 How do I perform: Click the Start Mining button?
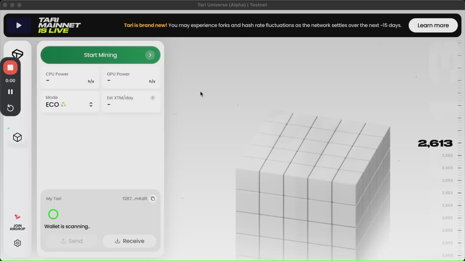(100, 55)
